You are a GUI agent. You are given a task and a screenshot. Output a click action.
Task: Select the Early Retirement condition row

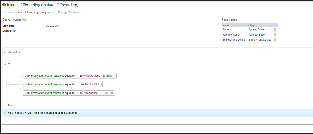coord(70,76)
